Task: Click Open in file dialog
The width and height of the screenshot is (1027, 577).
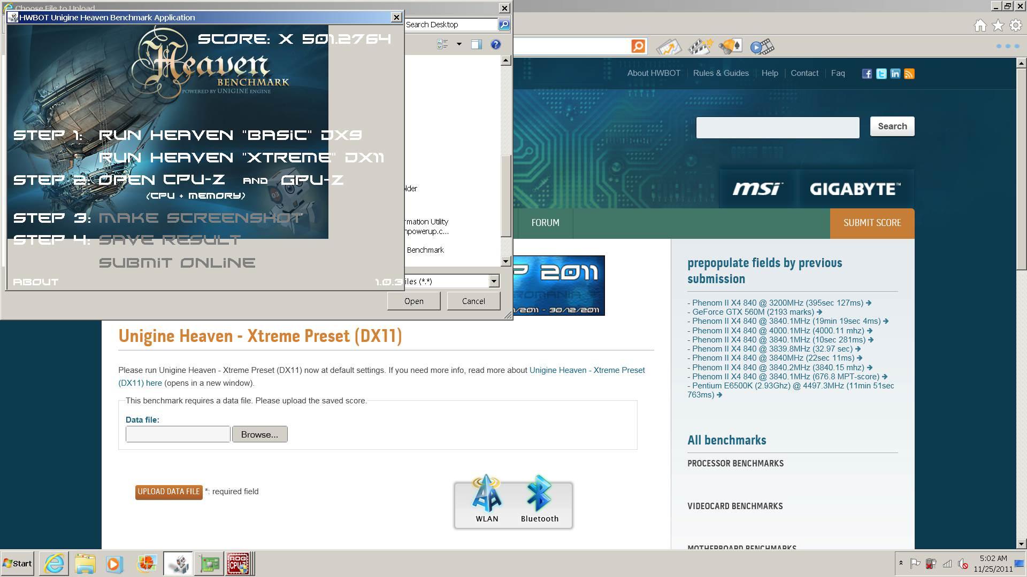Action: [x=413, y=301]
